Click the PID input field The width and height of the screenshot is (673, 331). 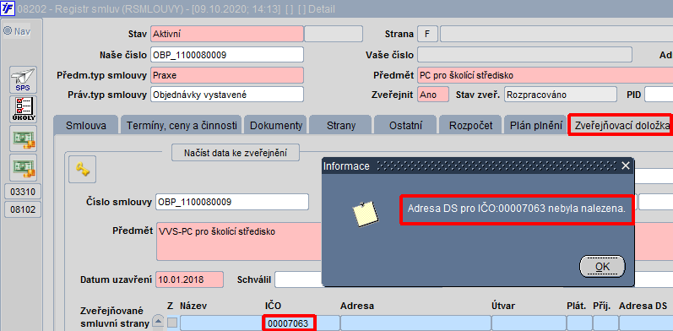659,95
